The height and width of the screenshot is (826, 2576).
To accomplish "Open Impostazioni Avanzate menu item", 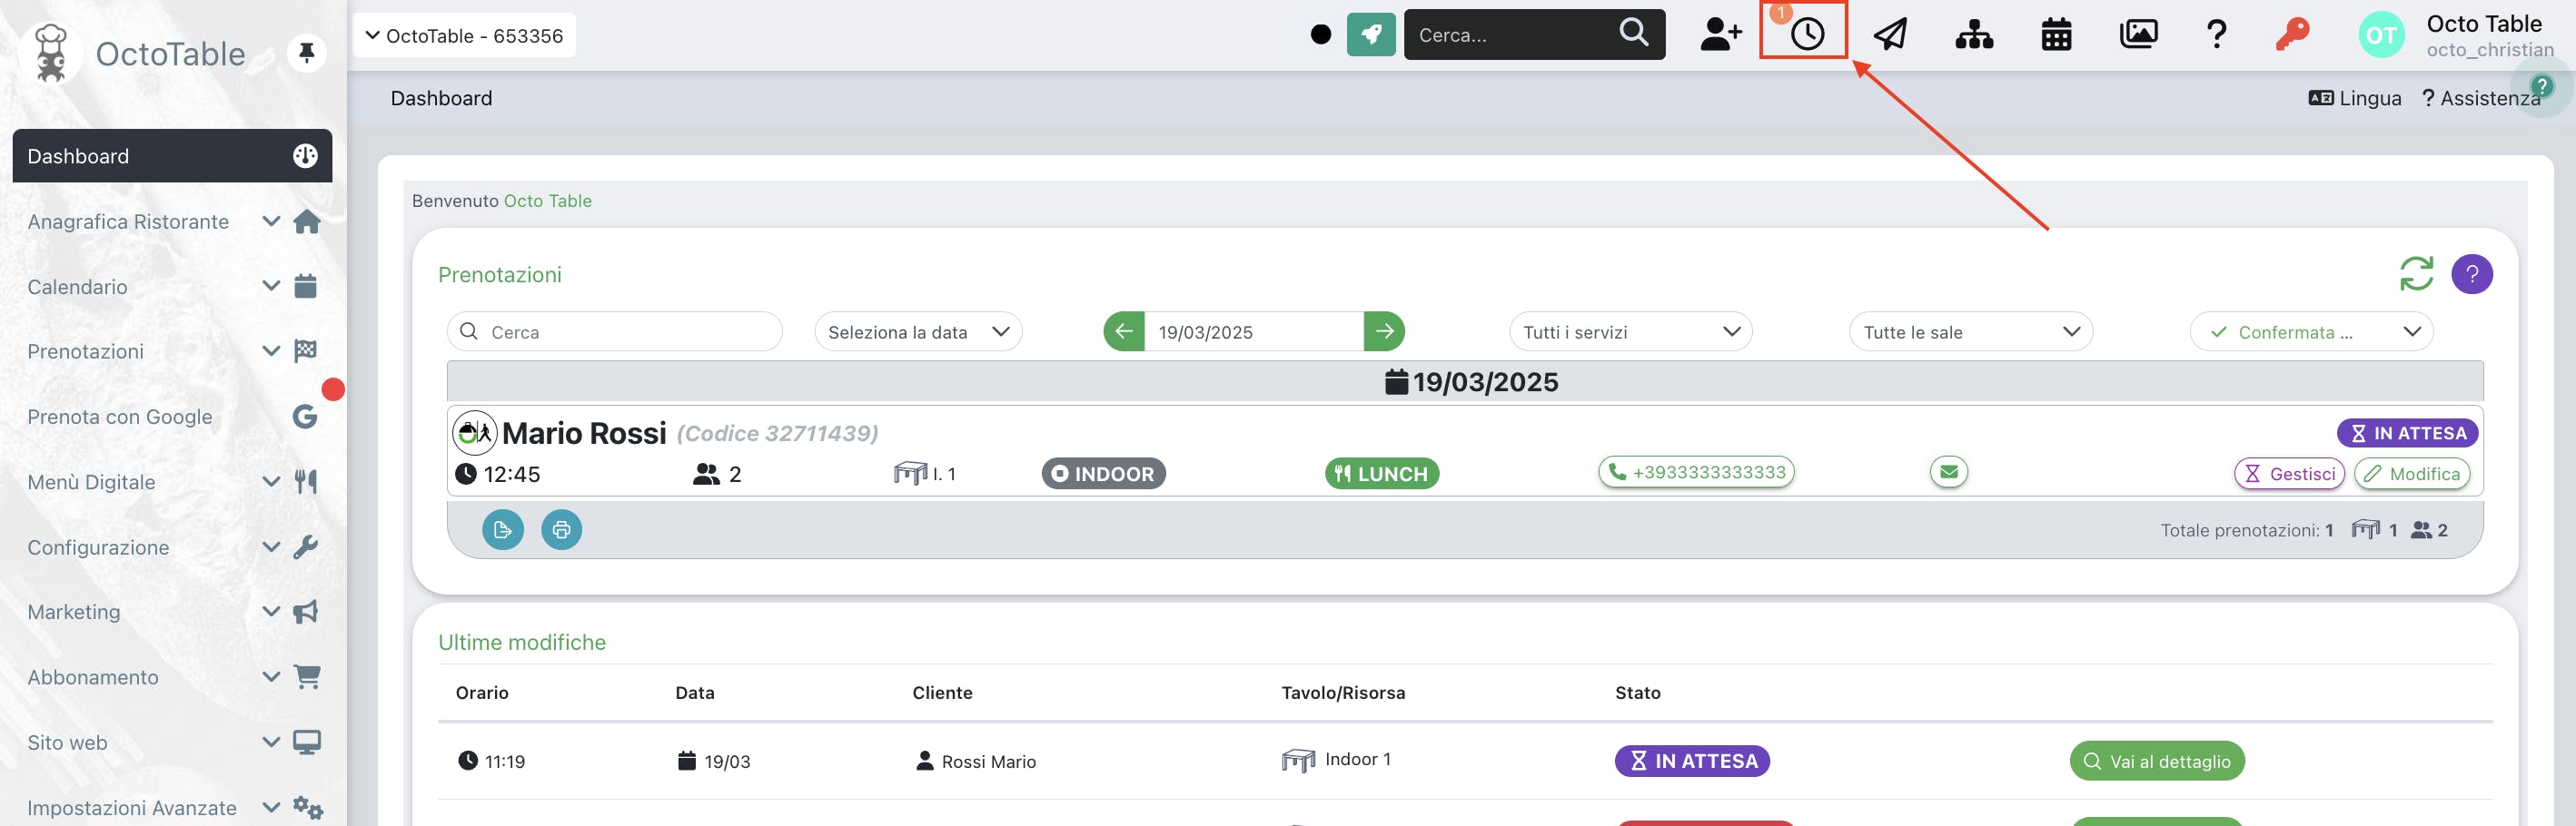I will pos(132,807).
